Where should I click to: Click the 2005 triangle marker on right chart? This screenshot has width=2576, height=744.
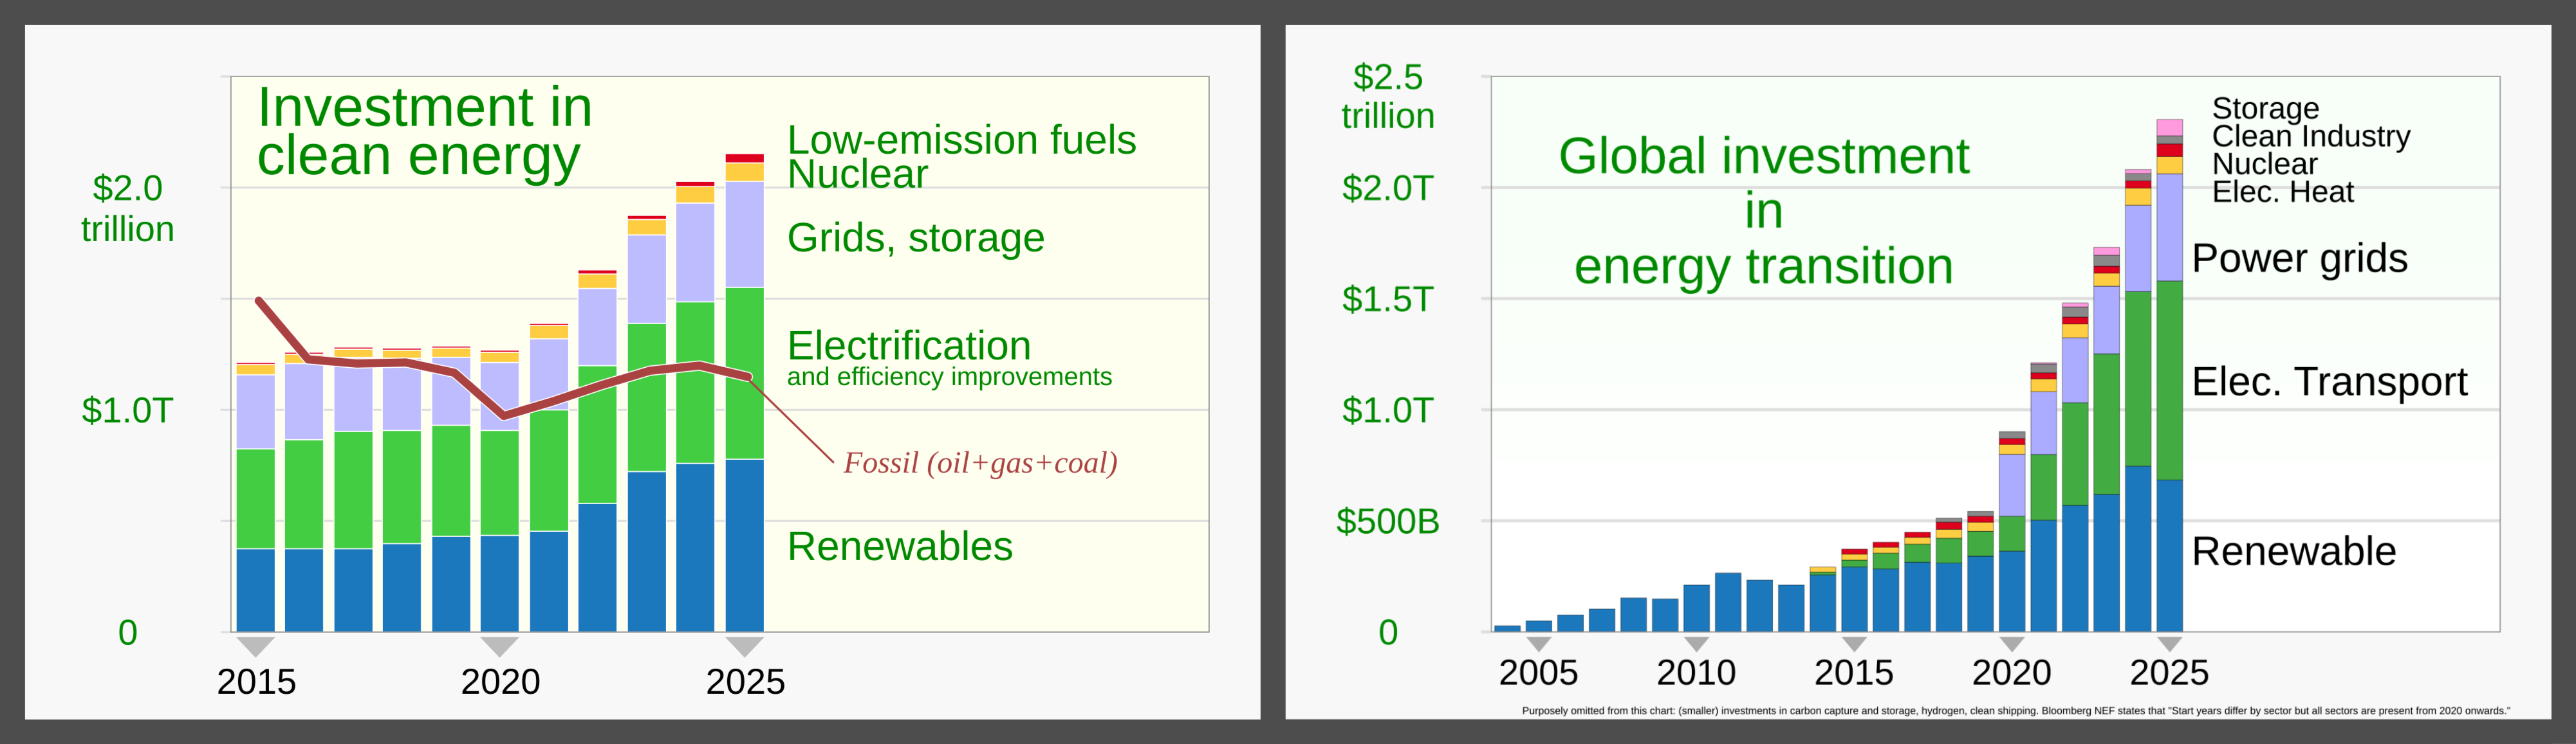click(x=1538, y=644)
